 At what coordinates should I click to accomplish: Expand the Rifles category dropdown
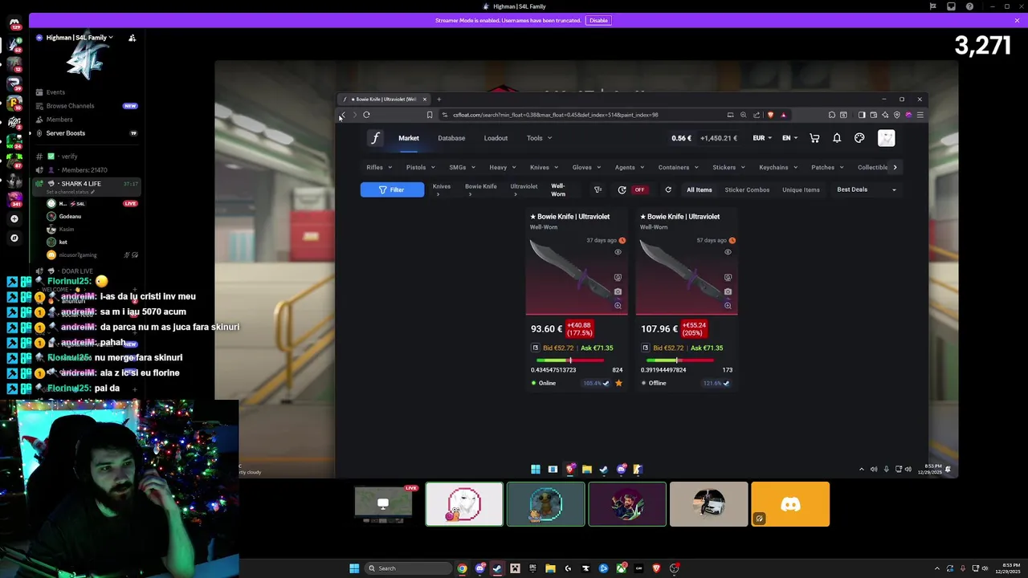coord(379,167)
